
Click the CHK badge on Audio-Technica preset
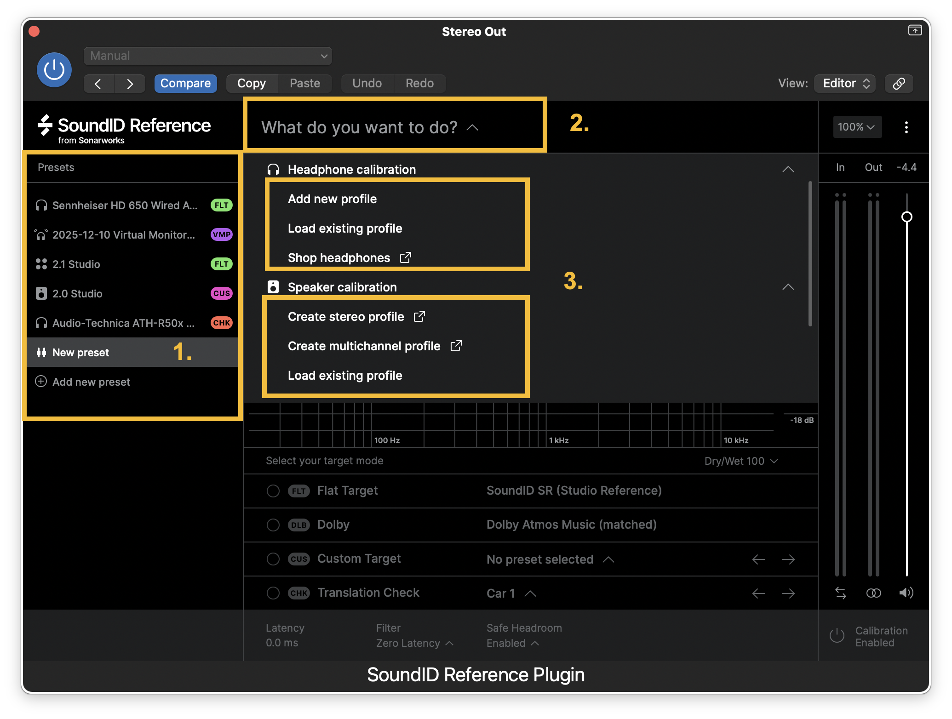(x=222, y=323)
